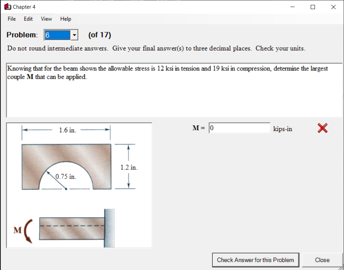344x270 pixels.
Task: Click the kips-in units label
Action: [282, 129]
